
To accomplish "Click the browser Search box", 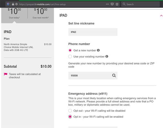I will [x=141, y=4].
